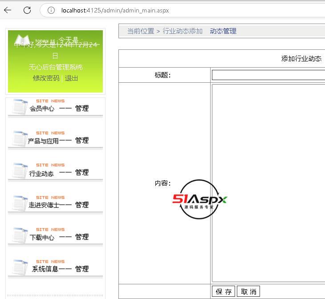Click the notepad icon beside 系统信息
This screenshot has width=325, height=299.
click(20, 267)
